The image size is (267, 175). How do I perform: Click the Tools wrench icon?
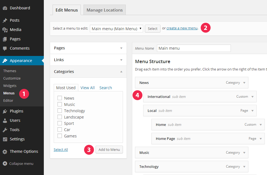[5, 130]
